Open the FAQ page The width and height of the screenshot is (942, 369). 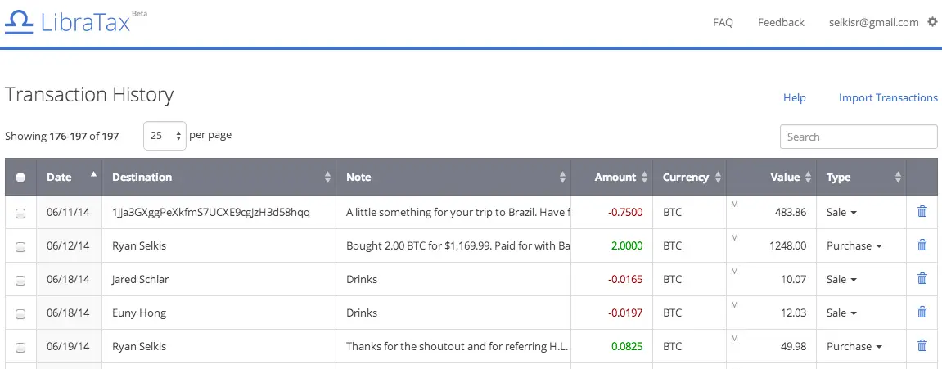point(723,22)
